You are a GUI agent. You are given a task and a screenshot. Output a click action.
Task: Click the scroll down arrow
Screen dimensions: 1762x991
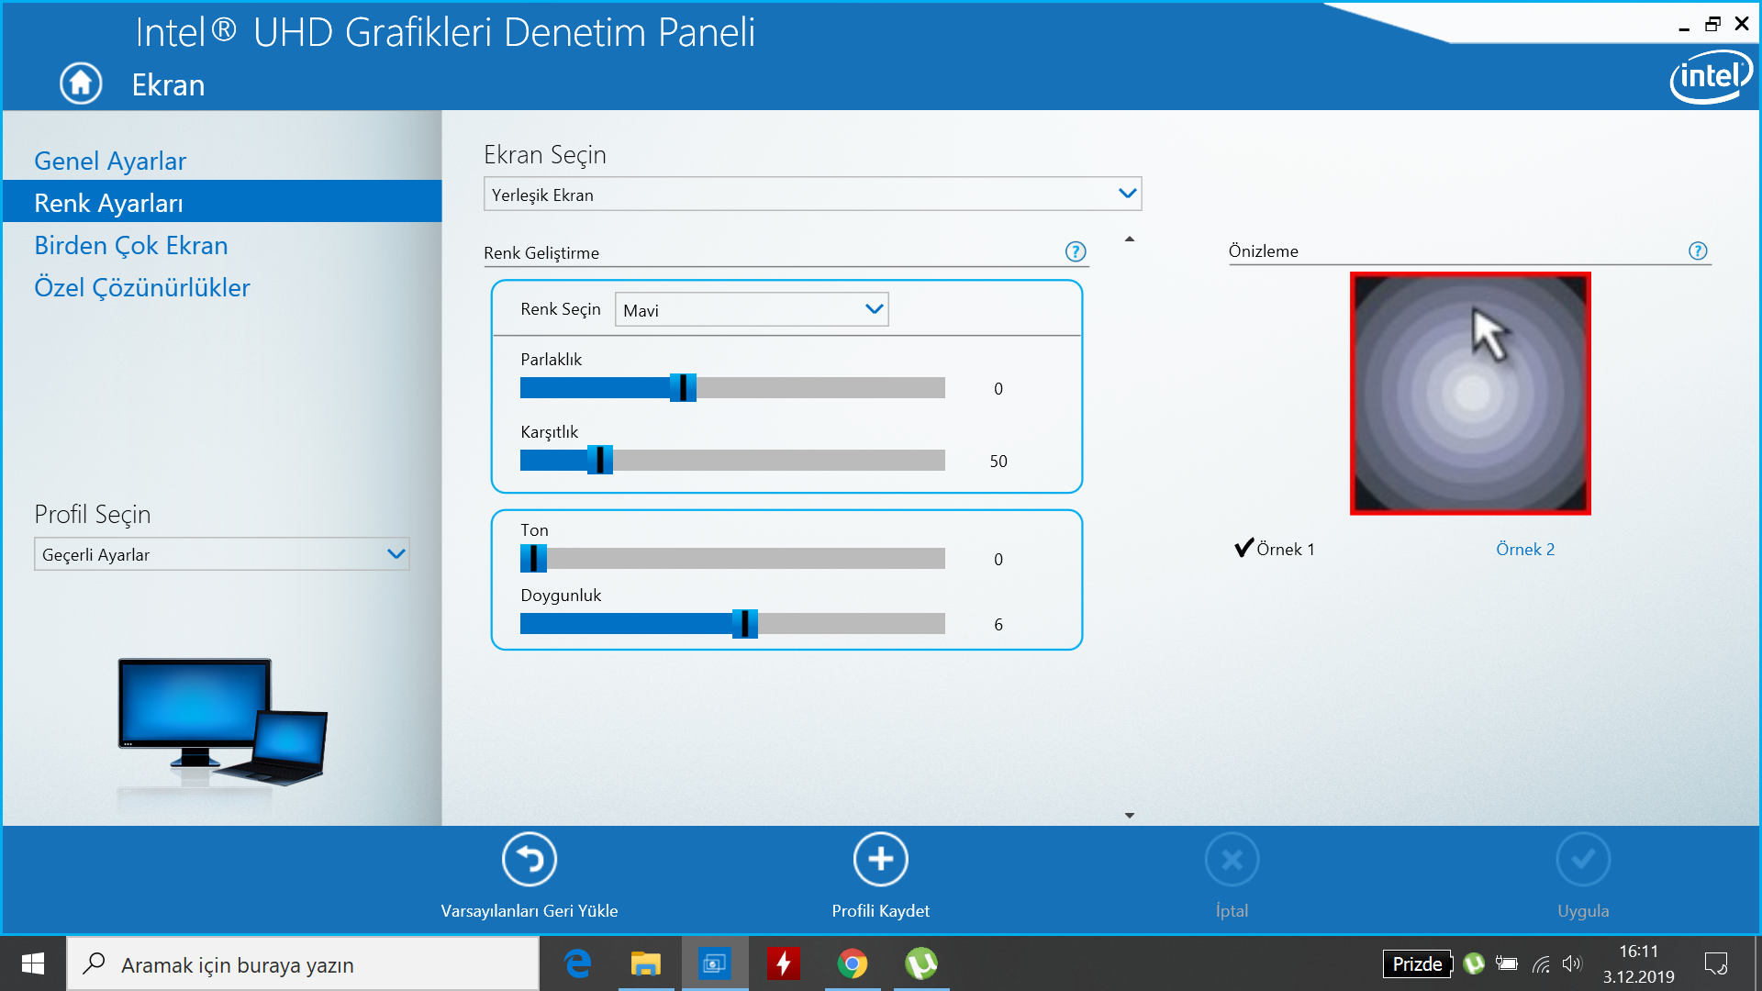coord(1130,815)
